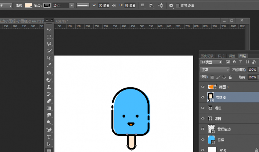Toggle lock transparent pixels
The height and width of the screenshot is (152, 259).
pyautogui.click(x=212, y=77)
